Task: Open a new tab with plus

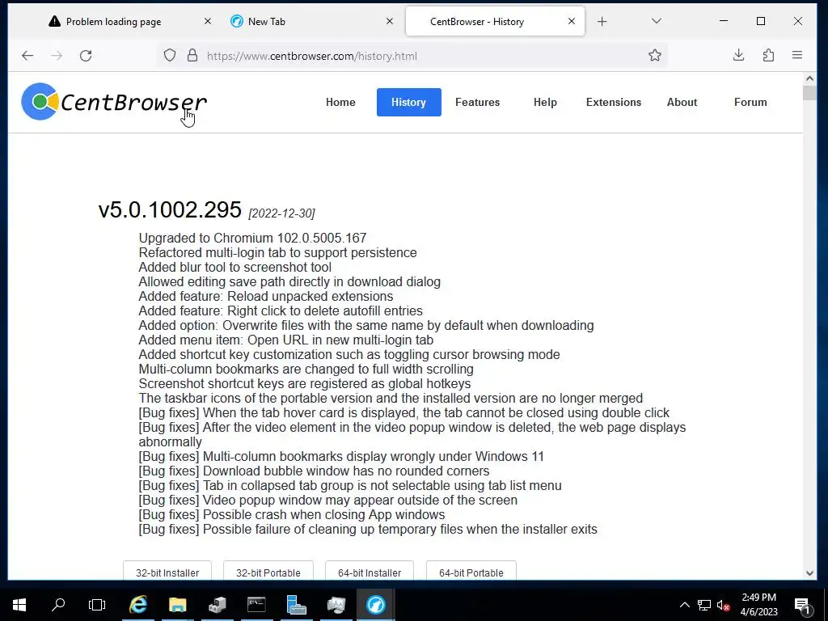Action: [x=602, y=22]
